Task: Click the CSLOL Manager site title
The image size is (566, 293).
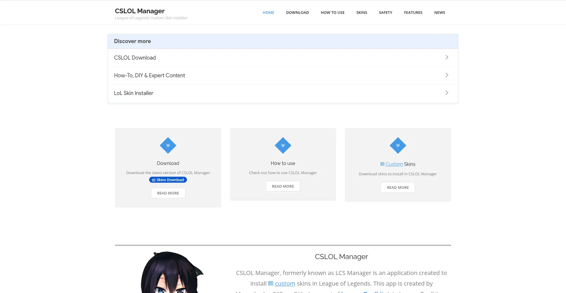Action: (140, 11)
